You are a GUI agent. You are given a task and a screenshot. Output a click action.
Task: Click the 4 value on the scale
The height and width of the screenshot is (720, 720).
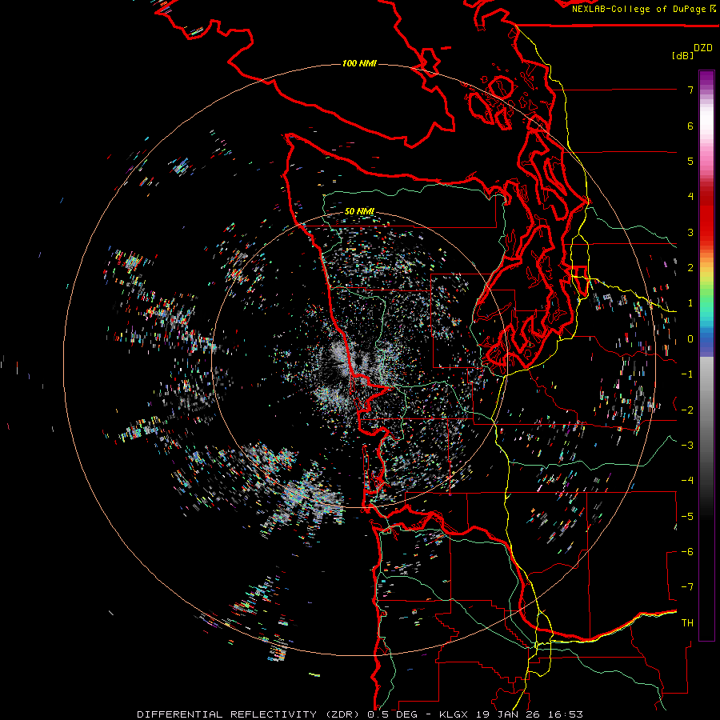(x=690, y=197)
